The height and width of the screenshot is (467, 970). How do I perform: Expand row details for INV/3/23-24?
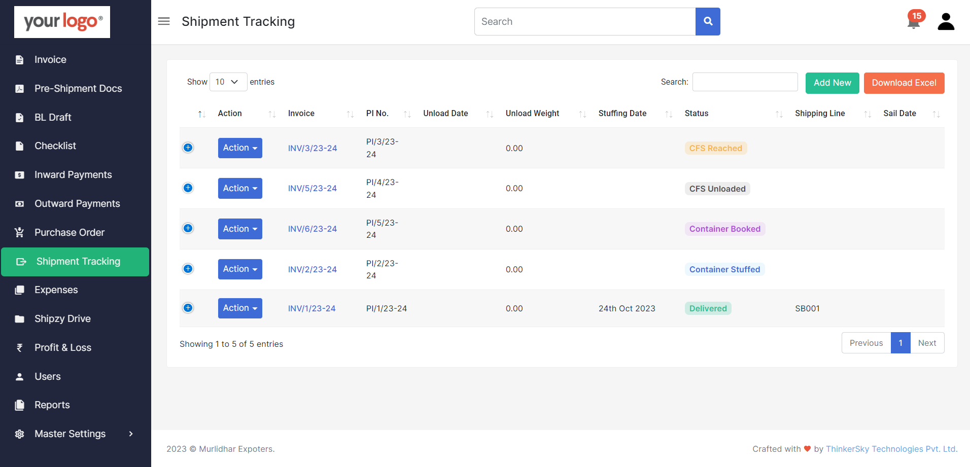[x=188, y=148]
